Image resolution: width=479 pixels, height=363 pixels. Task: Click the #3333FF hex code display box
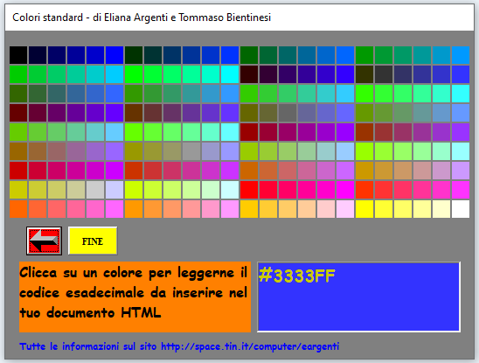pyautogui.click(x=358, y=297)
